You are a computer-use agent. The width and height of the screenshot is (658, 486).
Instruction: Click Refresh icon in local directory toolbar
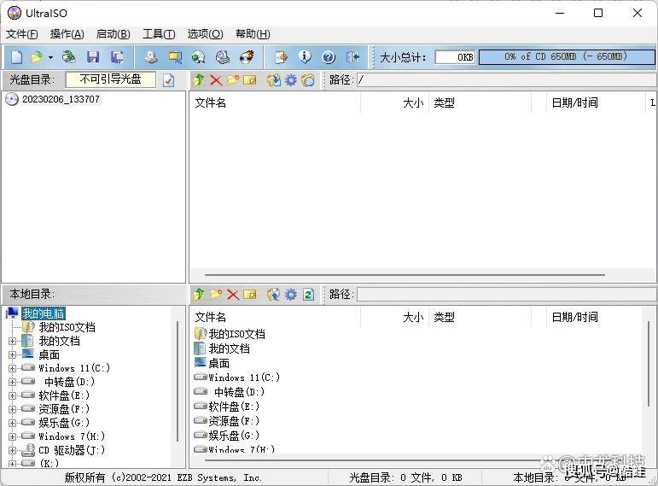coord(308,295)
